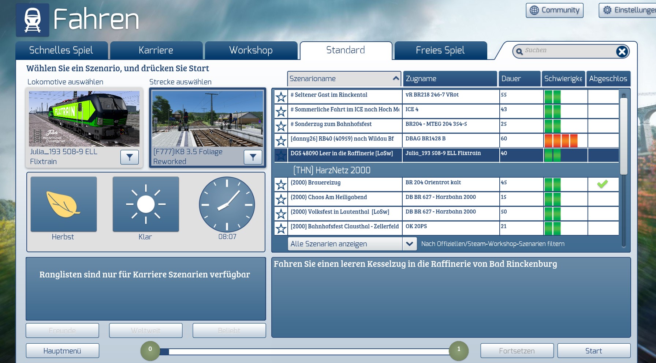Click the magnifier search icon
Viewport: 656px width, 363px height.
point(519,52)
